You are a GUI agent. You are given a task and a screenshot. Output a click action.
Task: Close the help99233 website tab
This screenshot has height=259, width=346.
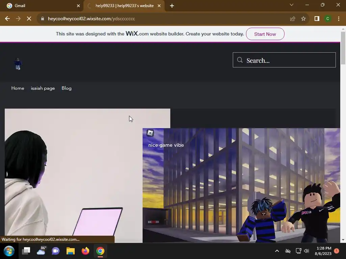(159, 6)
